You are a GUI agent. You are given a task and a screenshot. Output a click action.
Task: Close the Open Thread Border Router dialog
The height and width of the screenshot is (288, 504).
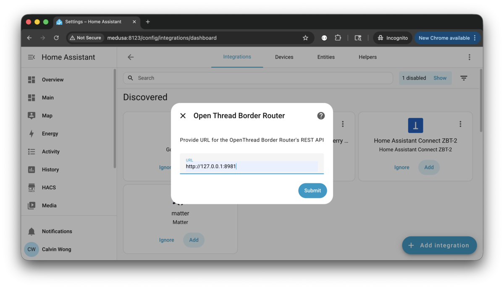coord(183,116)
